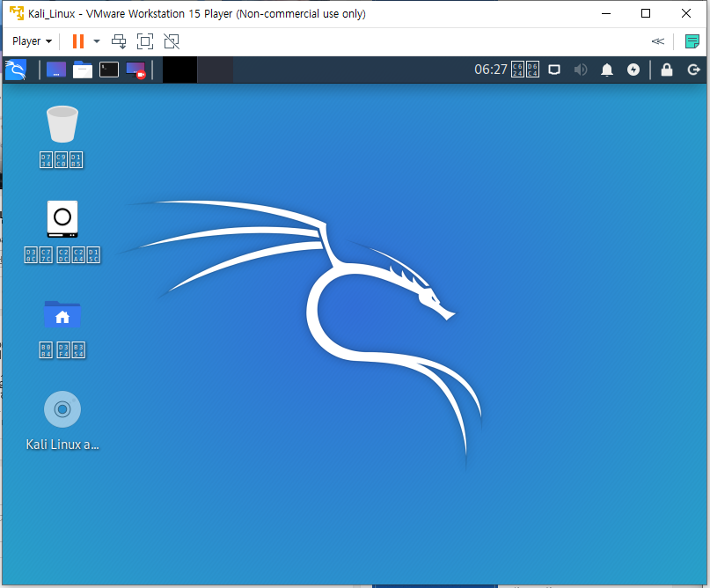Toggle Unity mode icon
710x588 pixels.
click(x=172, y=41)
